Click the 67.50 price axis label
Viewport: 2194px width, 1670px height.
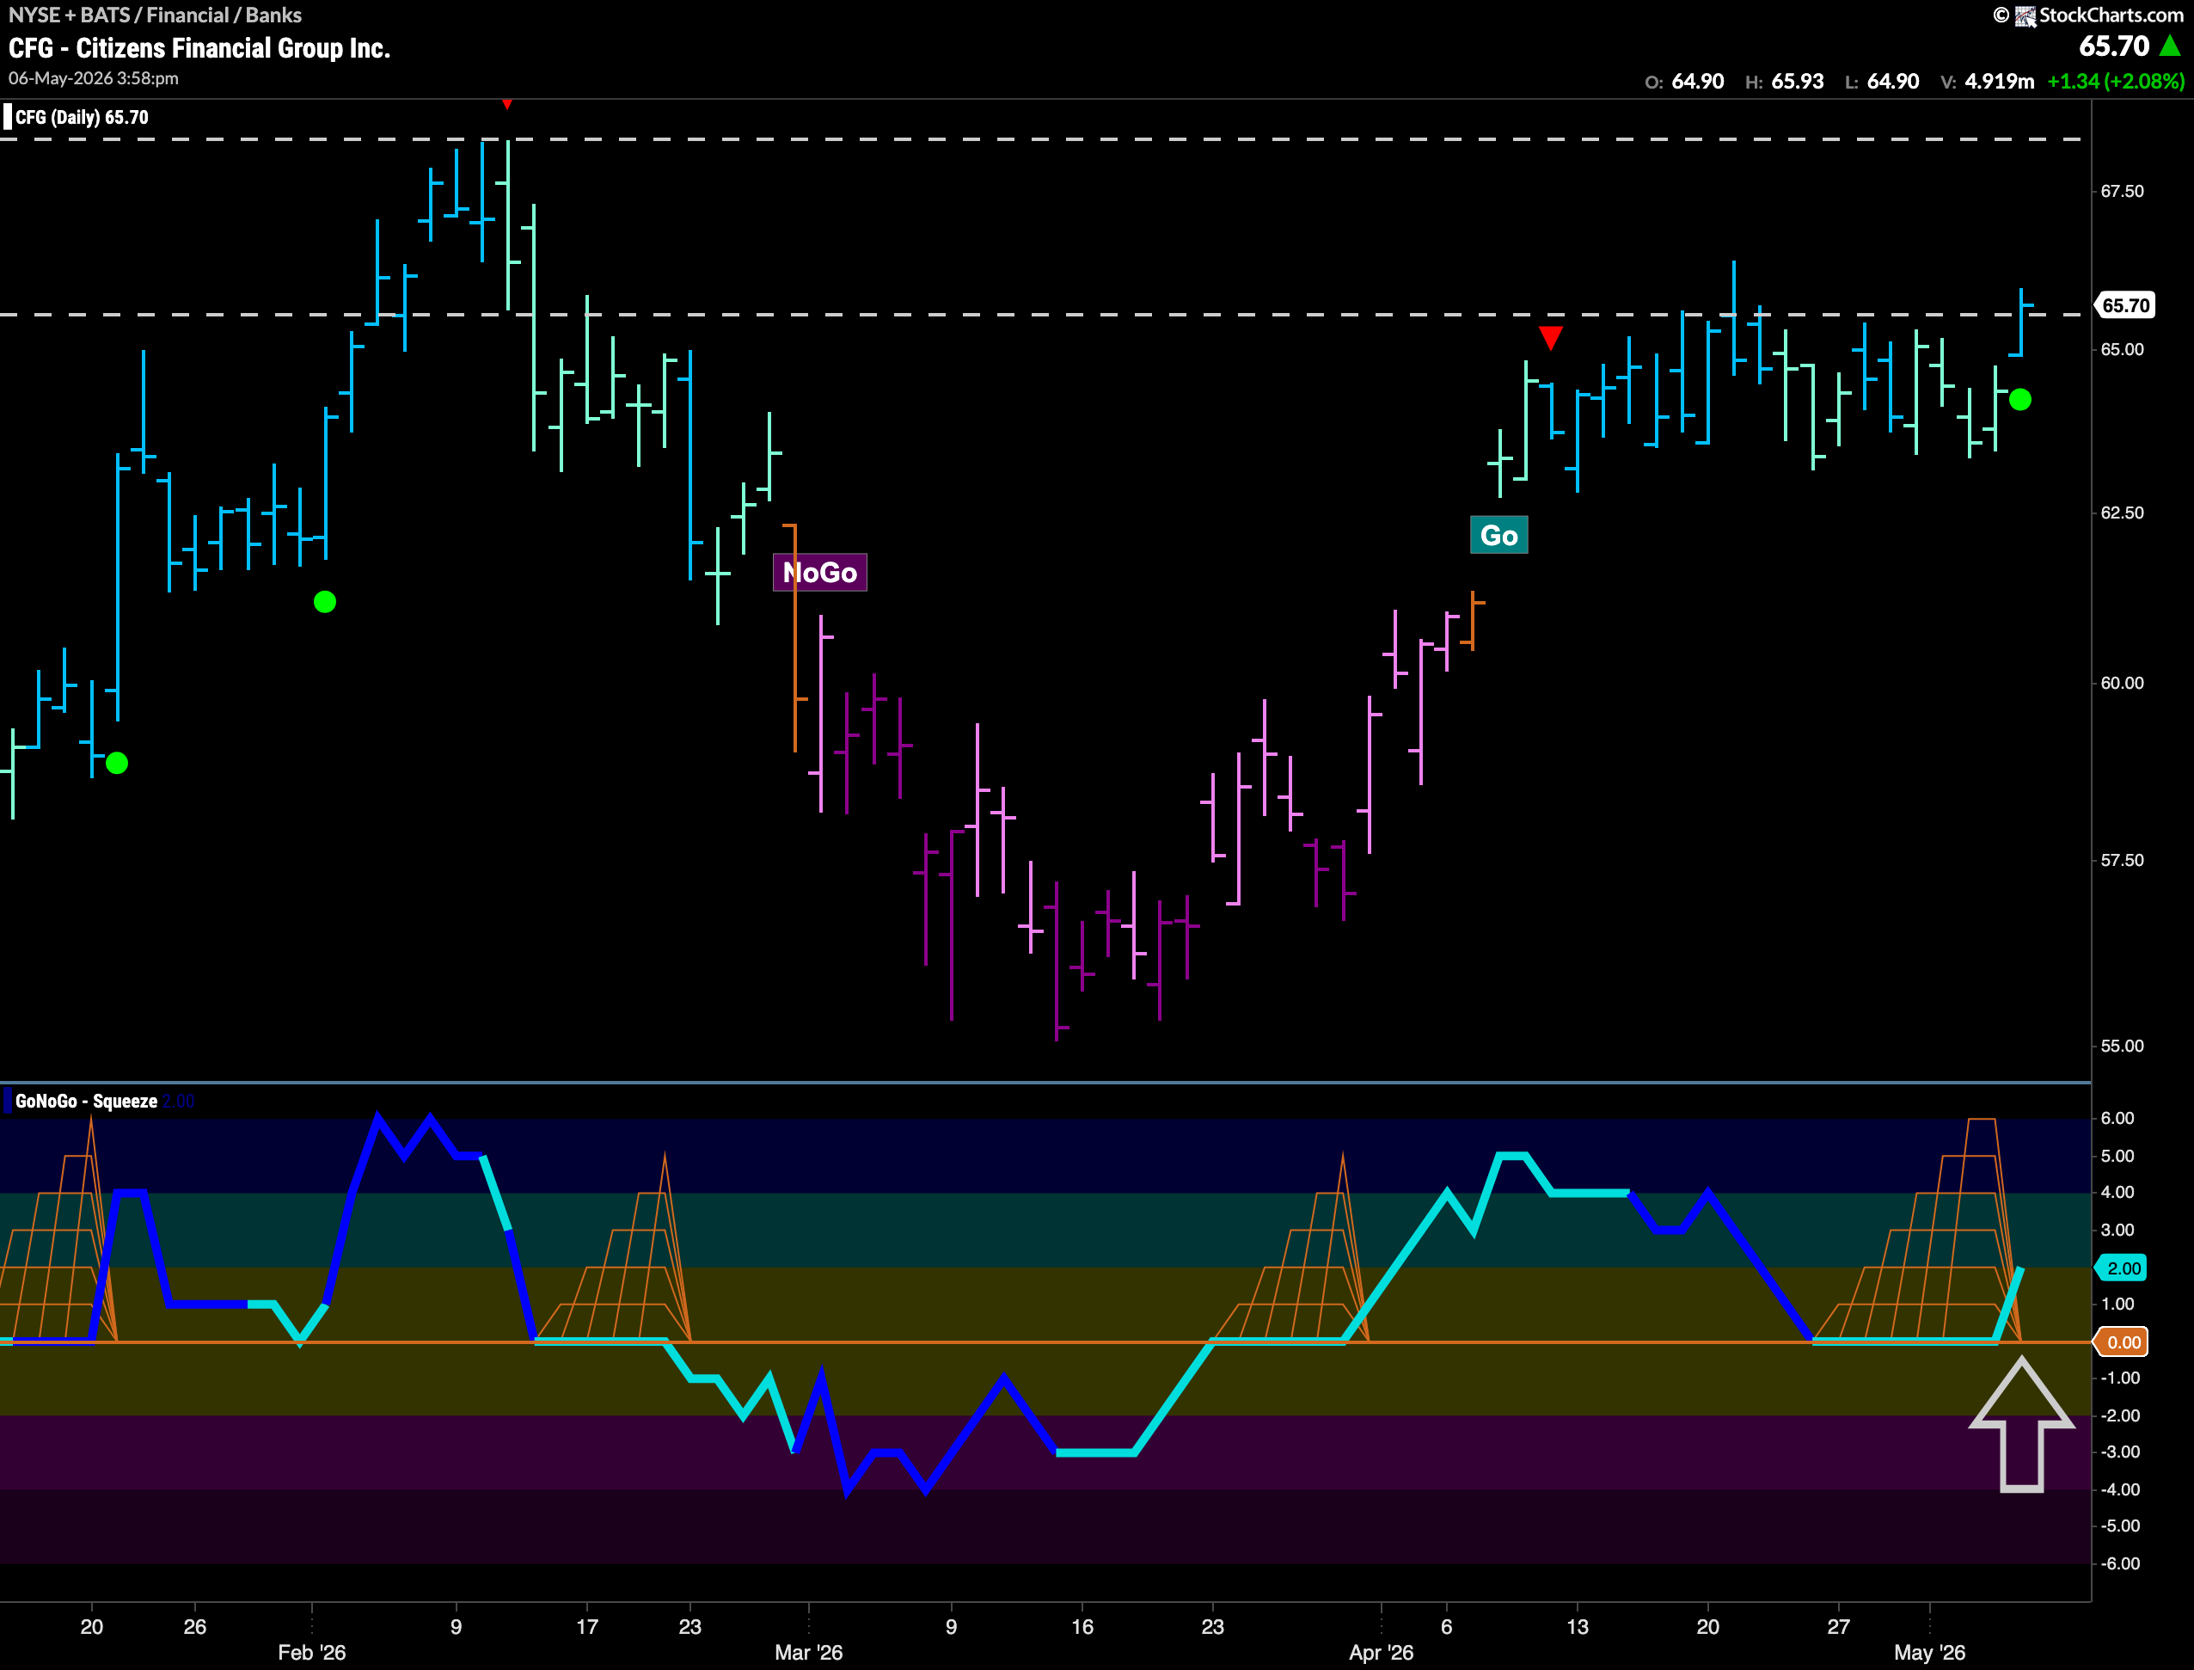pos(2122,191)
